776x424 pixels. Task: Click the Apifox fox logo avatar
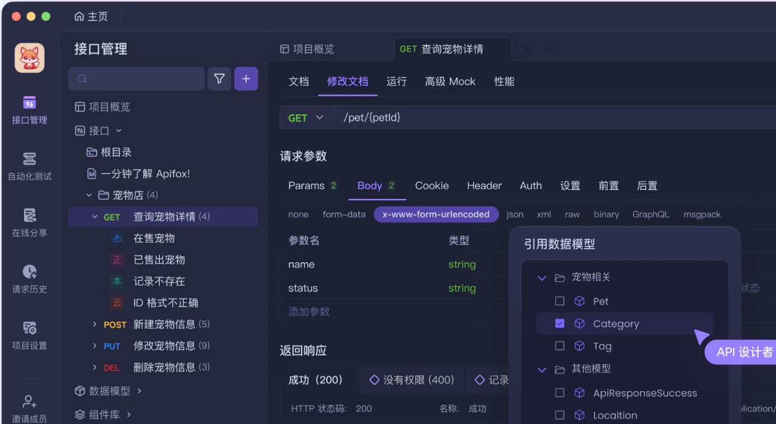[x=30, y=58]
